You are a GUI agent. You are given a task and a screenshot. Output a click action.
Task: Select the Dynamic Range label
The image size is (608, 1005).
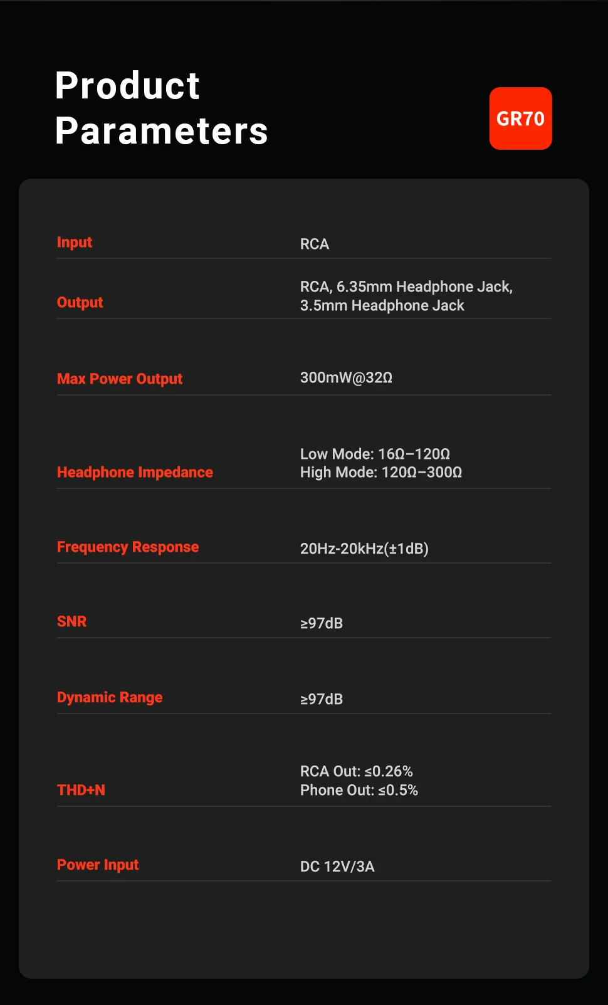point(110,698)
